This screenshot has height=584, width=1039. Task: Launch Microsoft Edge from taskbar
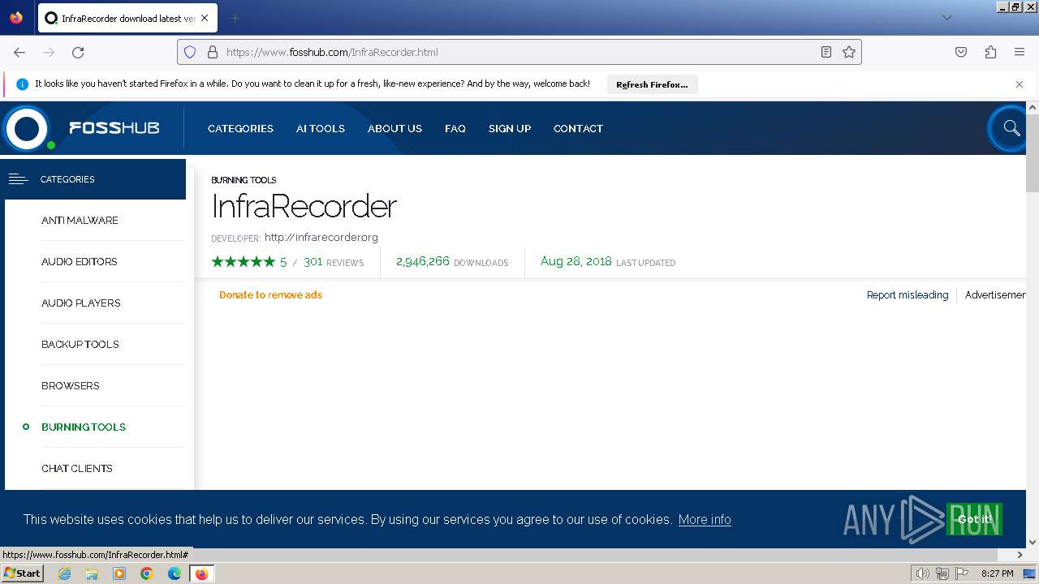175,573
